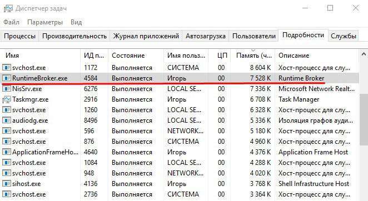
Task: Click user name Игорь in Taskmgr.exe row
Action: 177,99
